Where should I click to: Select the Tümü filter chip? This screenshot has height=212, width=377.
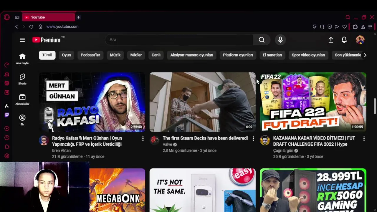coord(47,55)
